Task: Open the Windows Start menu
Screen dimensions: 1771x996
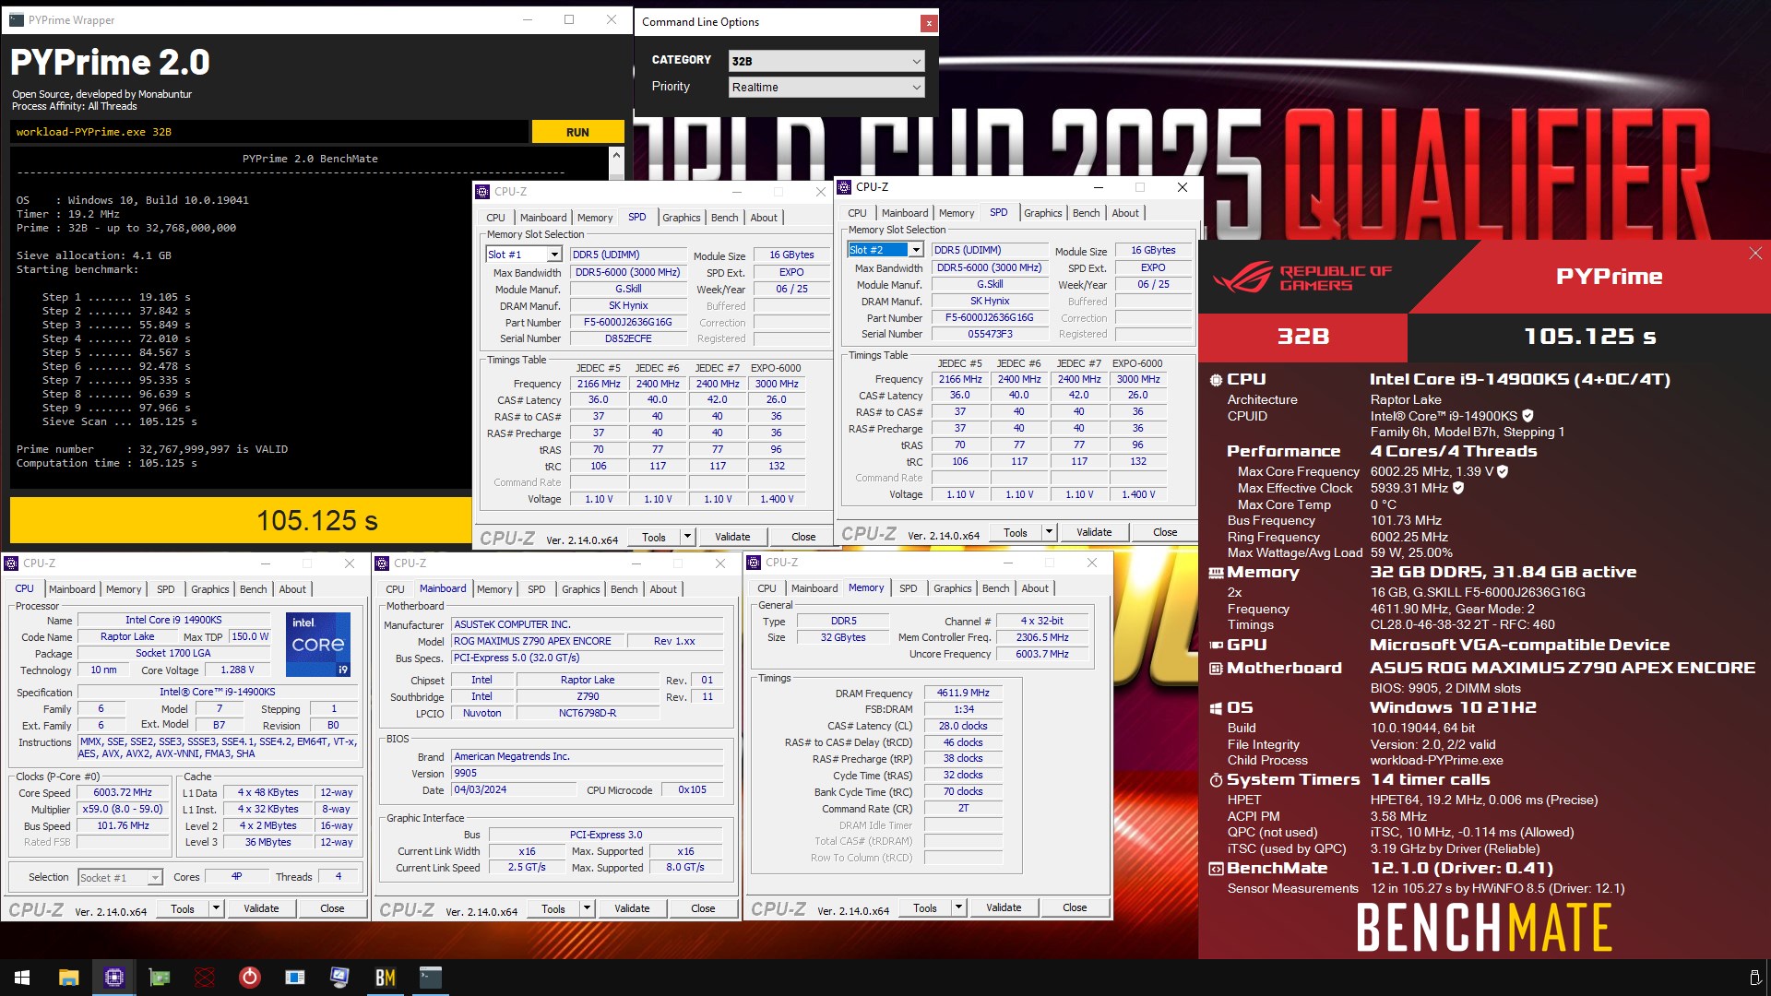Action: point(22,978)
